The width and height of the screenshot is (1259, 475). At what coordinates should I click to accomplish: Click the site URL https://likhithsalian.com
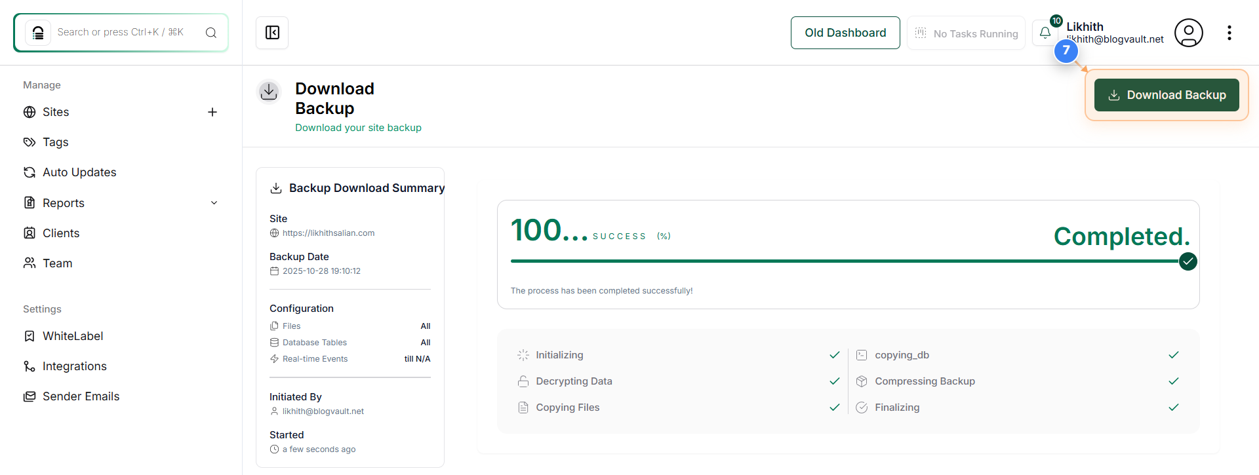coord(329,233)
